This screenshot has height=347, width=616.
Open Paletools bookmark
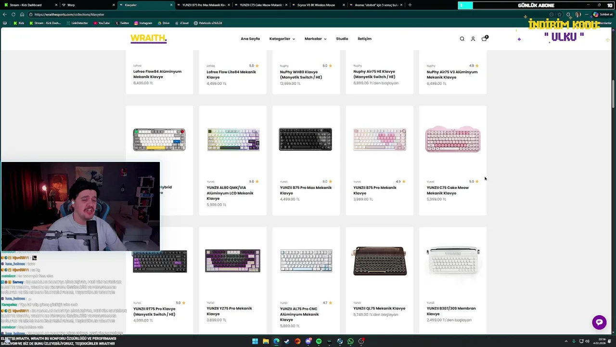click(x=208, y=23)
